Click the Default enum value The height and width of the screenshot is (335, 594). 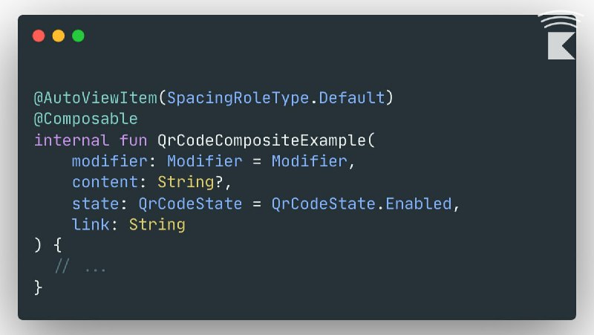(352, 98)
